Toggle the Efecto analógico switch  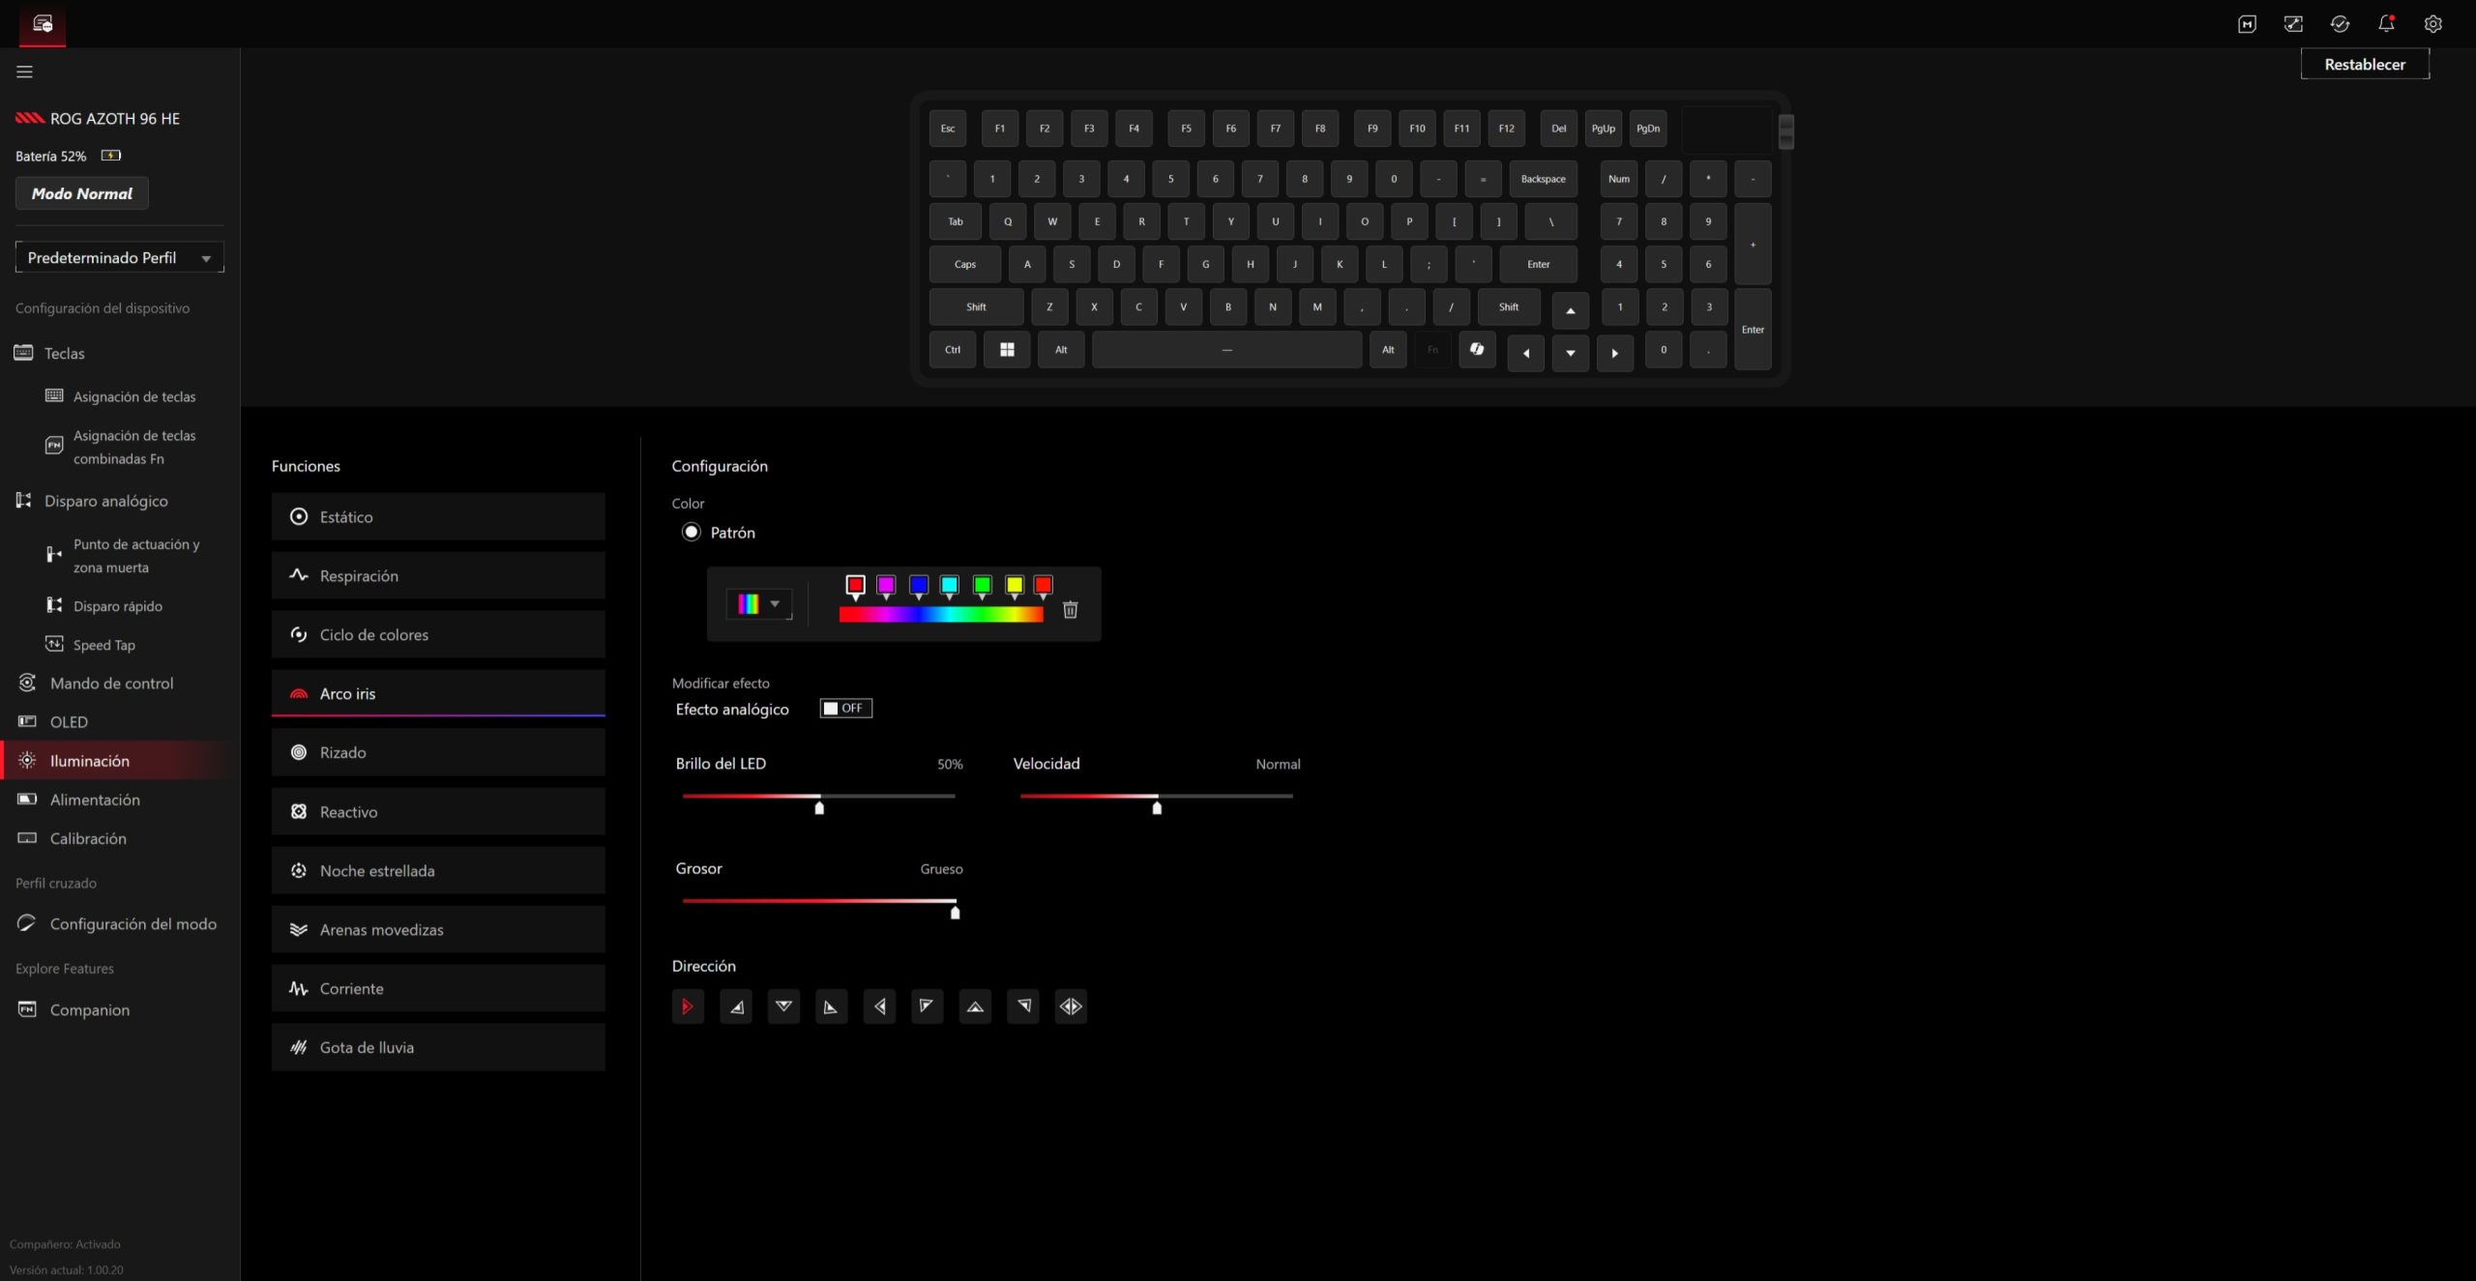coord(845,709)
